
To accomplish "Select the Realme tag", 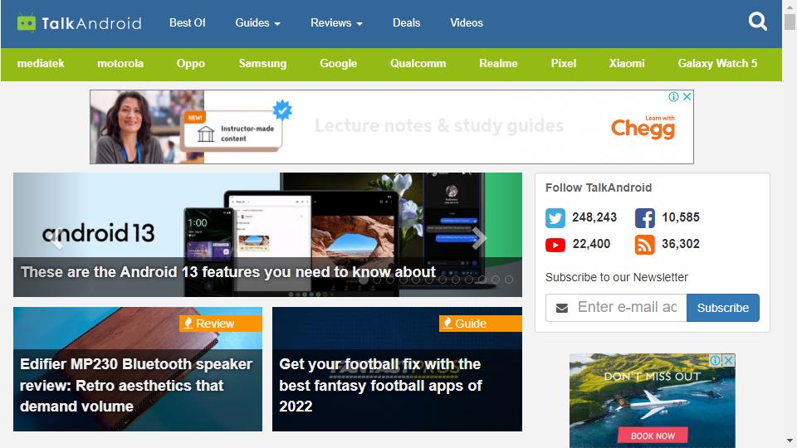I will 498,64.
